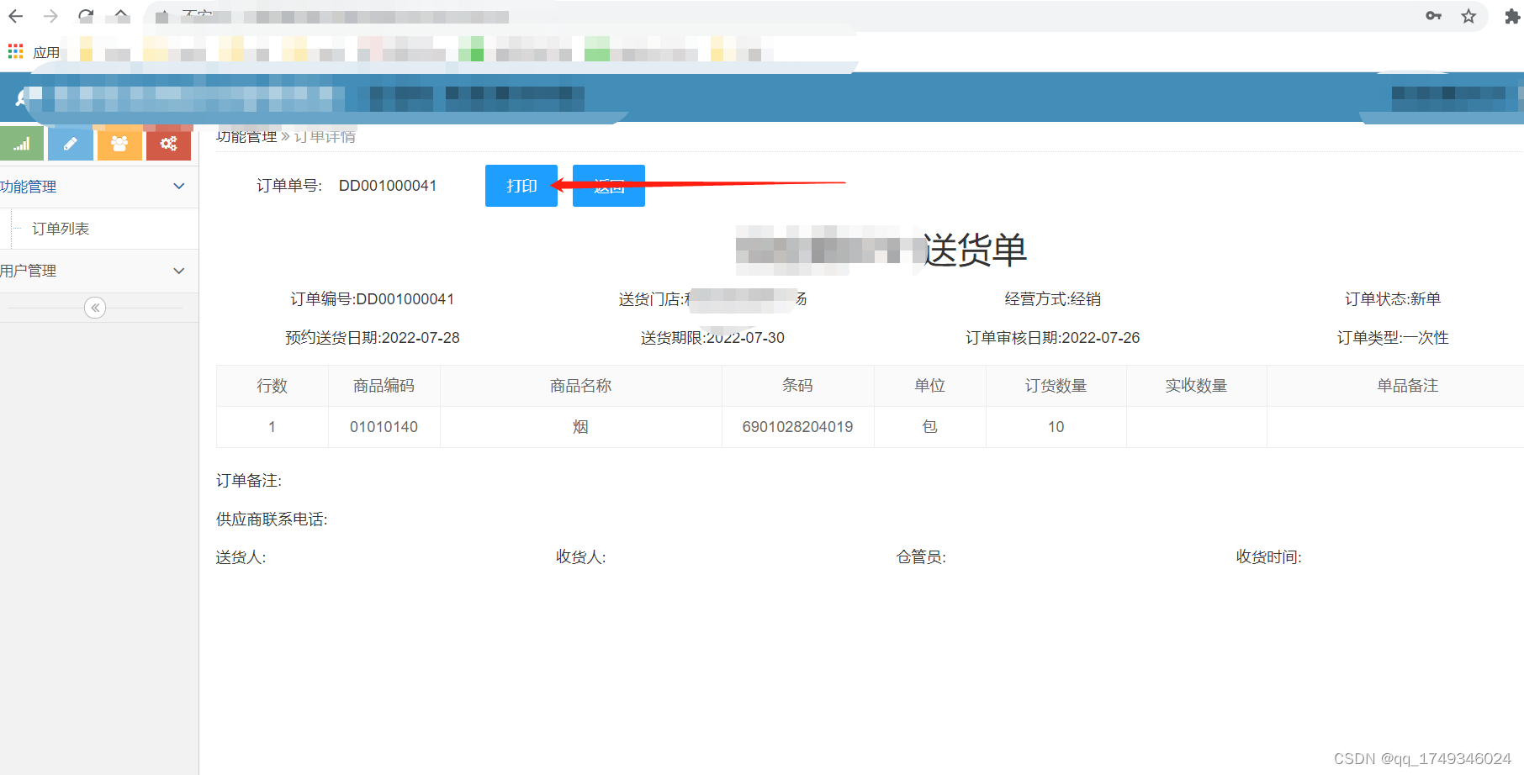1524x775 pixels.
Task: Collapse the sidebar with double-arrow icon
Action: coord(95,308)
